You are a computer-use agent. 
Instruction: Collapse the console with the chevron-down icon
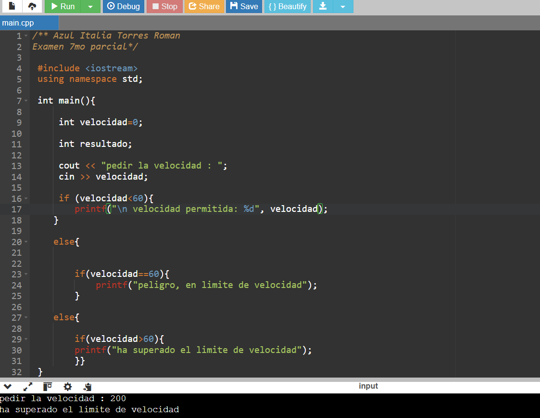pos(8,386)
